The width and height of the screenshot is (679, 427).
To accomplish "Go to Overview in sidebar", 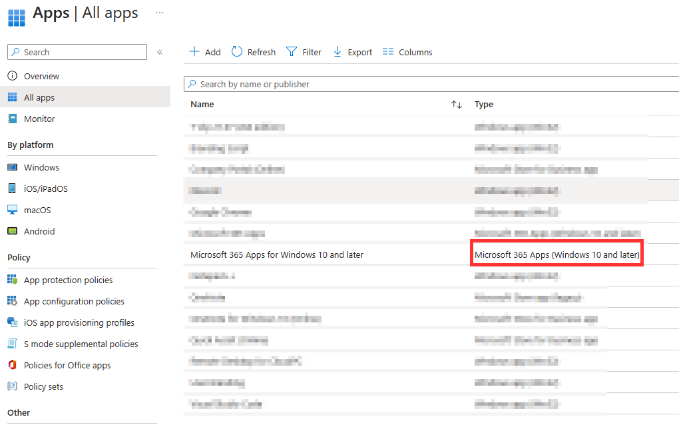I will click(41, 76).
